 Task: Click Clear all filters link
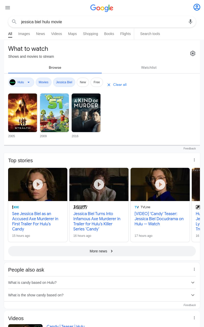point(120,85)
